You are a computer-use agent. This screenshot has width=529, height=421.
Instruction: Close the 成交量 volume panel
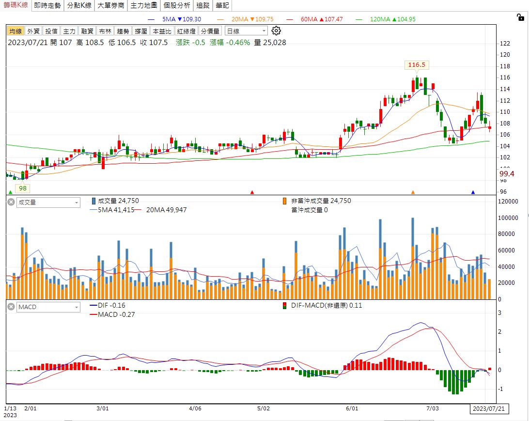pyautogui.click(x=10, y=203)
